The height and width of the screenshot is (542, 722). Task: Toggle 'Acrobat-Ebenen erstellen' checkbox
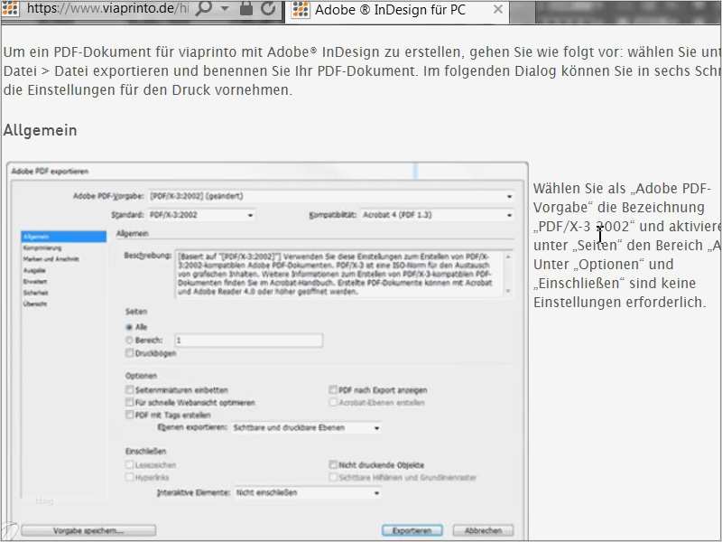pyautogui.click(x=333, y=402)
